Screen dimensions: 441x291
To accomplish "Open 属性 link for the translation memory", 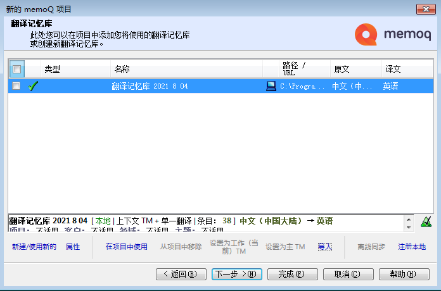I will click(73, 247).
